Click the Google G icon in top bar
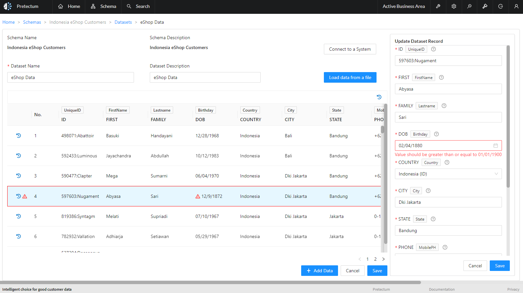Image resolution: width=523 pixels, height=293 pixels. 501,6
